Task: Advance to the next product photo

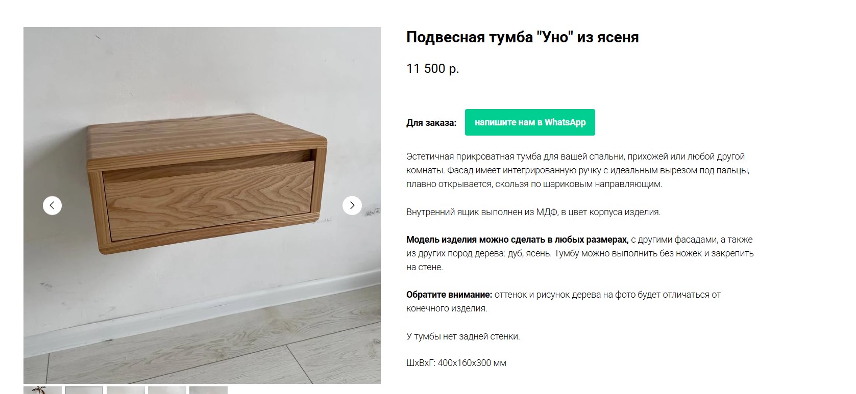Action: tap(352, 205)
